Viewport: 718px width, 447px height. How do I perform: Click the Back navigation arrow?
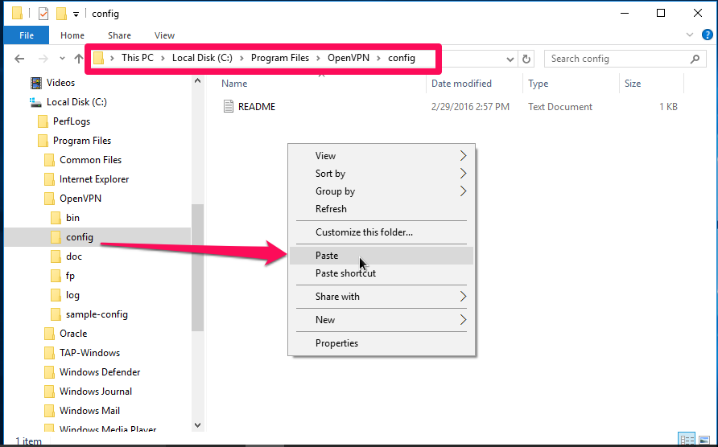[19, 59]
